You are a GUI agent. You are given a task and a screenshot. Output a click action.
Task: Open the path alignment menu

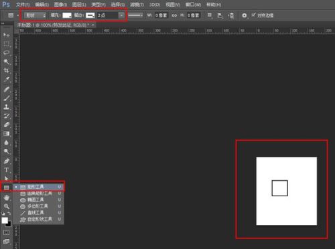220,15
